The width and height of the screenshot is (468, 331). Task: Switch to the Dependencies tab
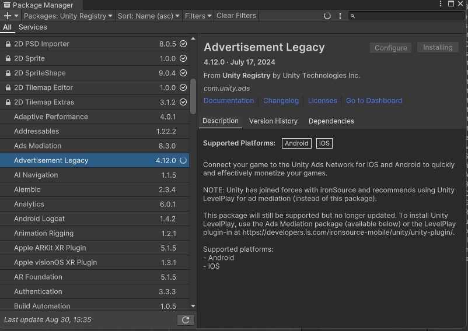pos(331,121)
